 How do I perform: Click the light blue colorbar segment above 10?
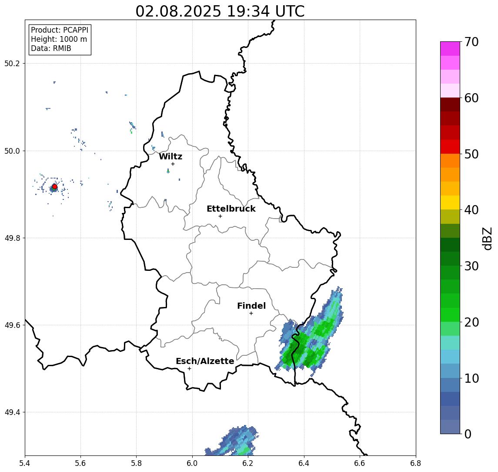(450, 371)
